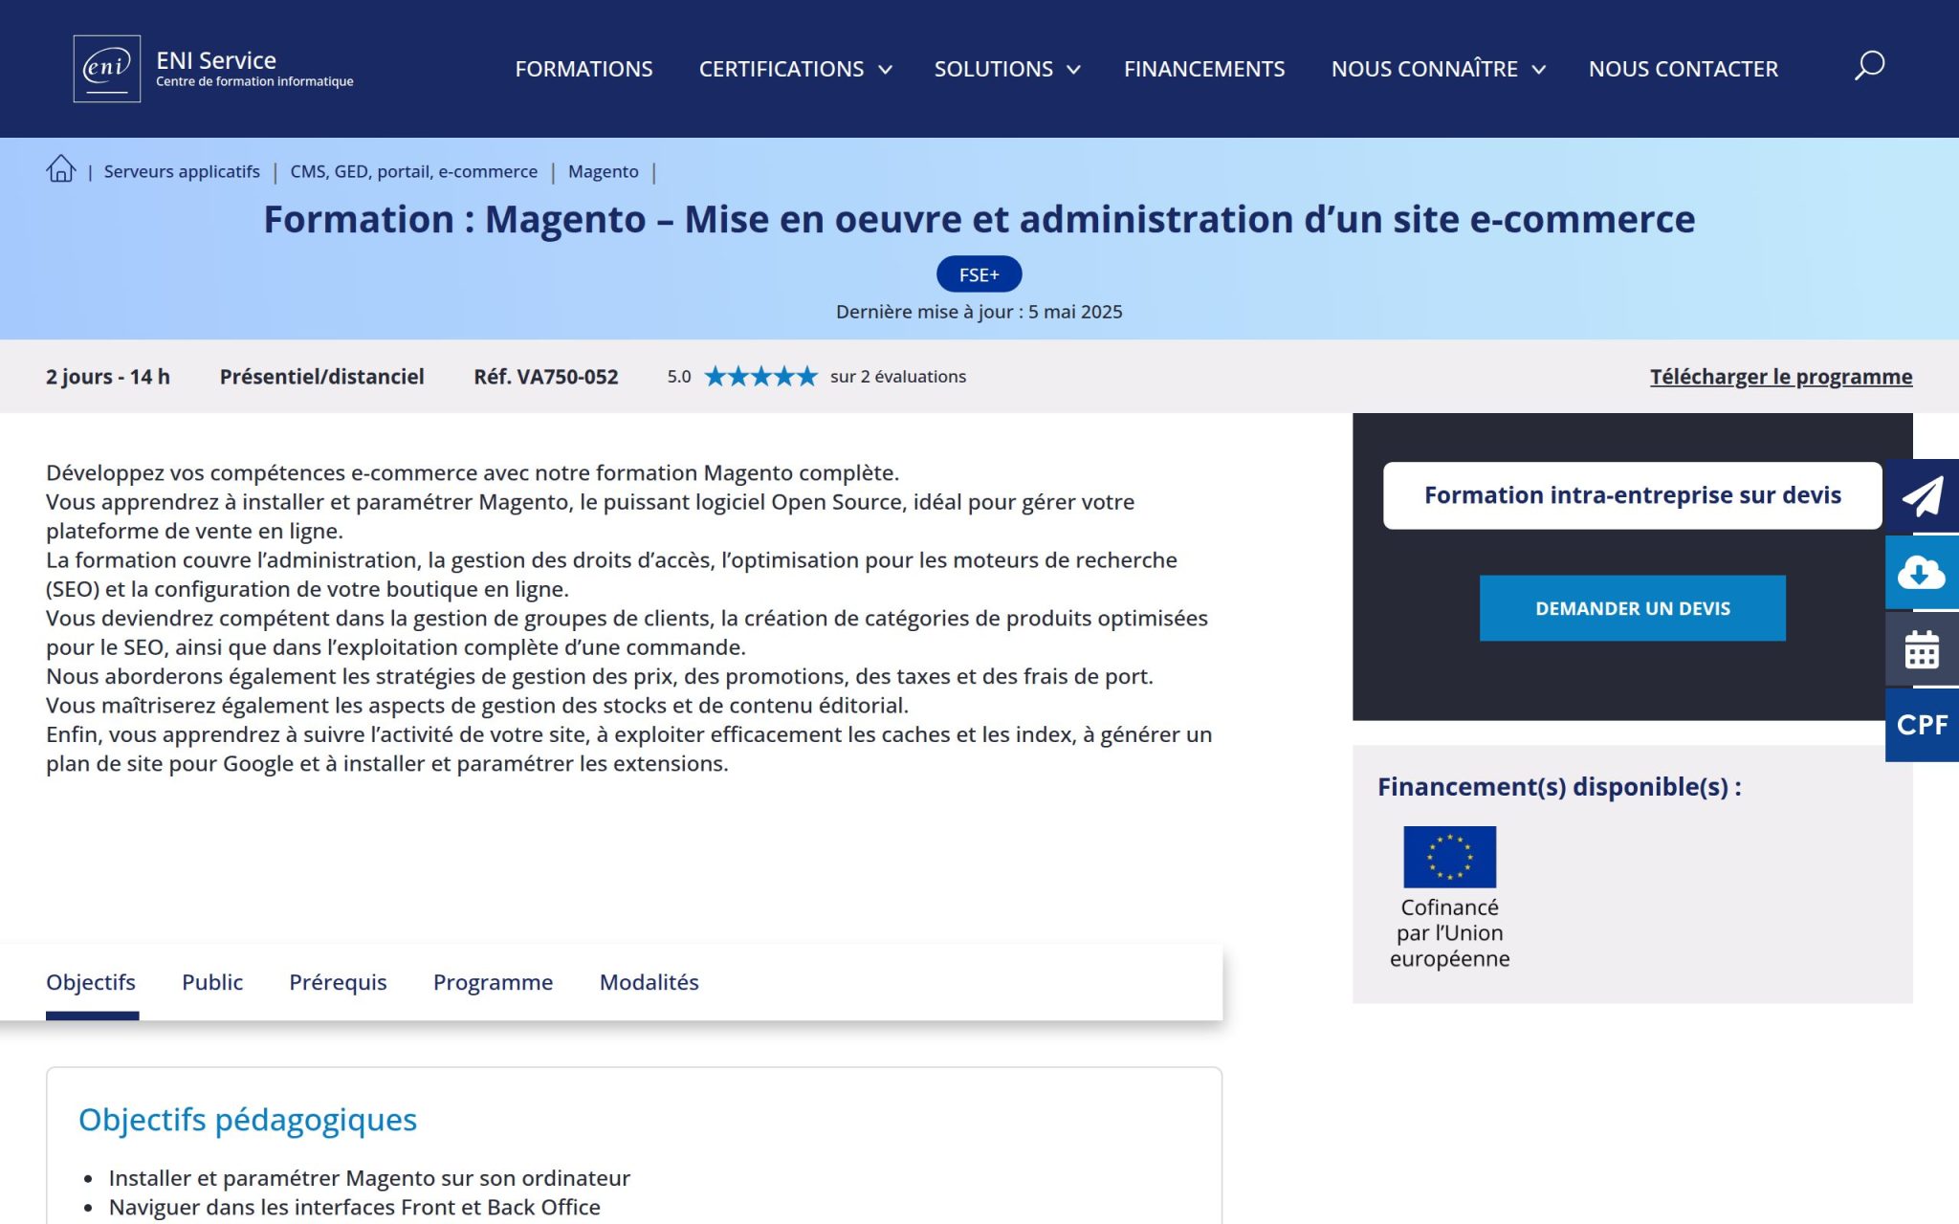Click the Formation Magento page title
The width and height of the screenshot is (1959, 1224).
[979, 219]
